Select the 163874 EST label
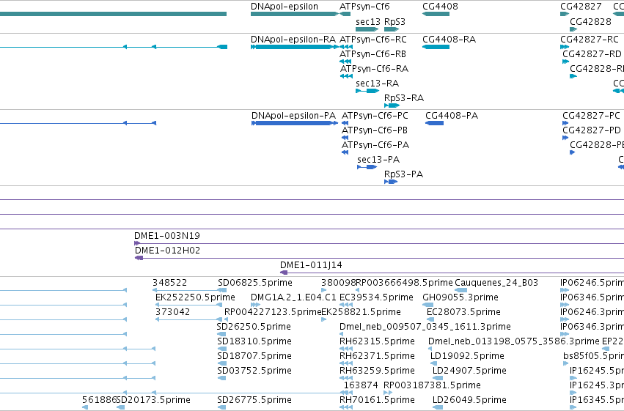The image size is (624, 411). pyautogui.click(x=361, y=385)
